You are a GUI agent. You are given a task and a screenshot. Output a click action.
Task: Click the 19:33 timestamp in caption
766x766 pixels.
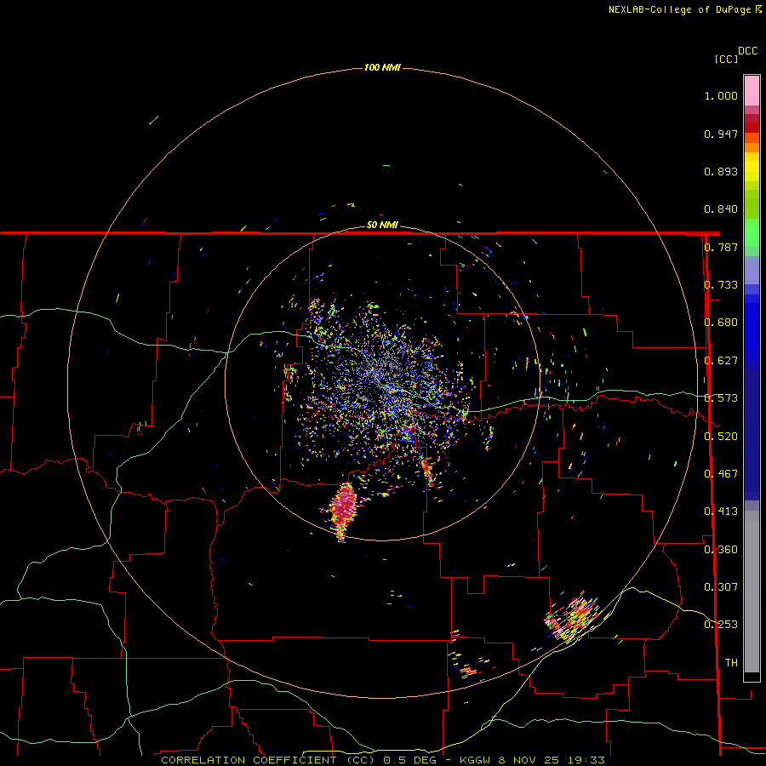[x=586, y=760]
